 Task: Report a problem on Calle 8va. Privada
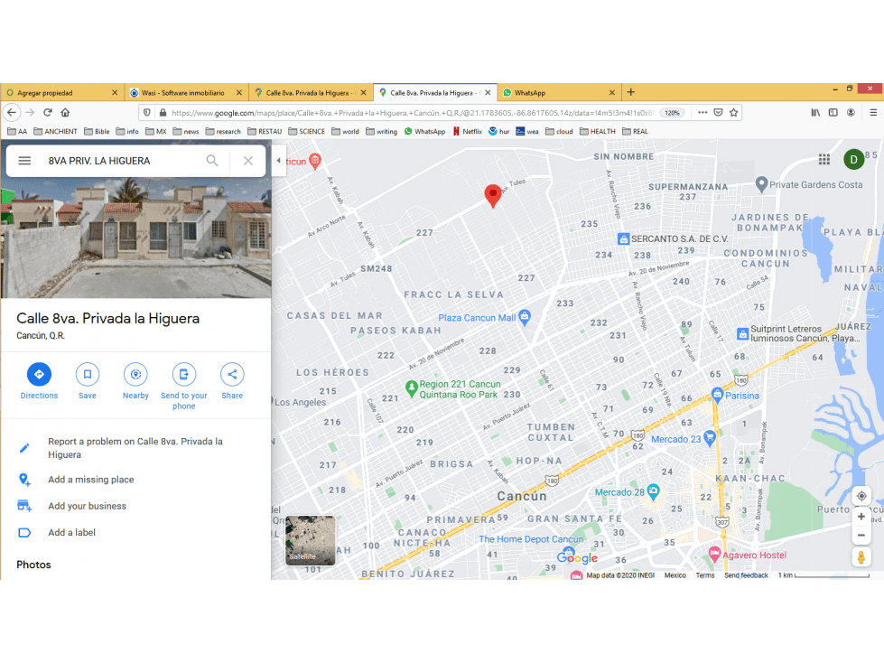[135, 448]
